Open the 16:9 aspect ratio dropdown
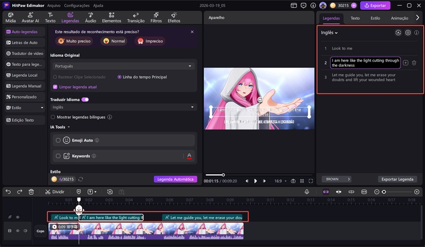The height and width of the screenshot is (247, 425). tap(280, 181)
